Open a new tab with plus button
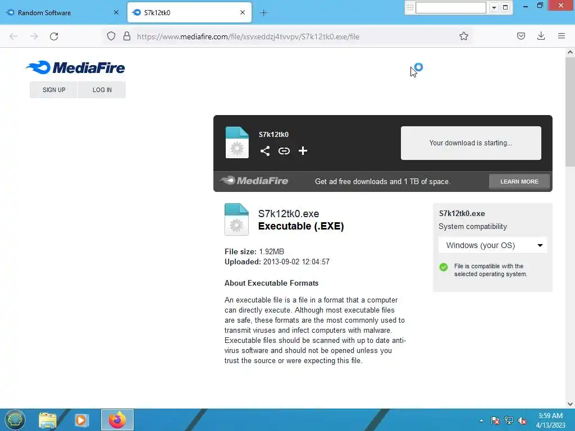Screen dimensions: 575x431 pos(264,13)
